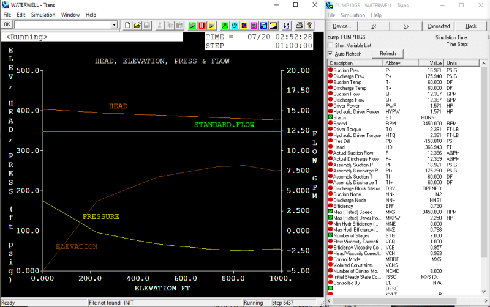Viewport: 490px width, 307px height.
Task: Open the command combo box dropdown arrow
Action: pos(114,25)
